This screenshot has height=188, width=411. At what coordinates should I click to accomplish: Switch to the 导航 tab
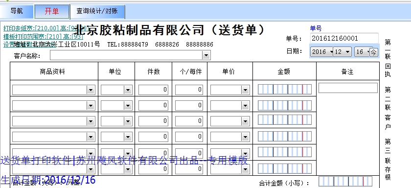[x=17, y=11]
